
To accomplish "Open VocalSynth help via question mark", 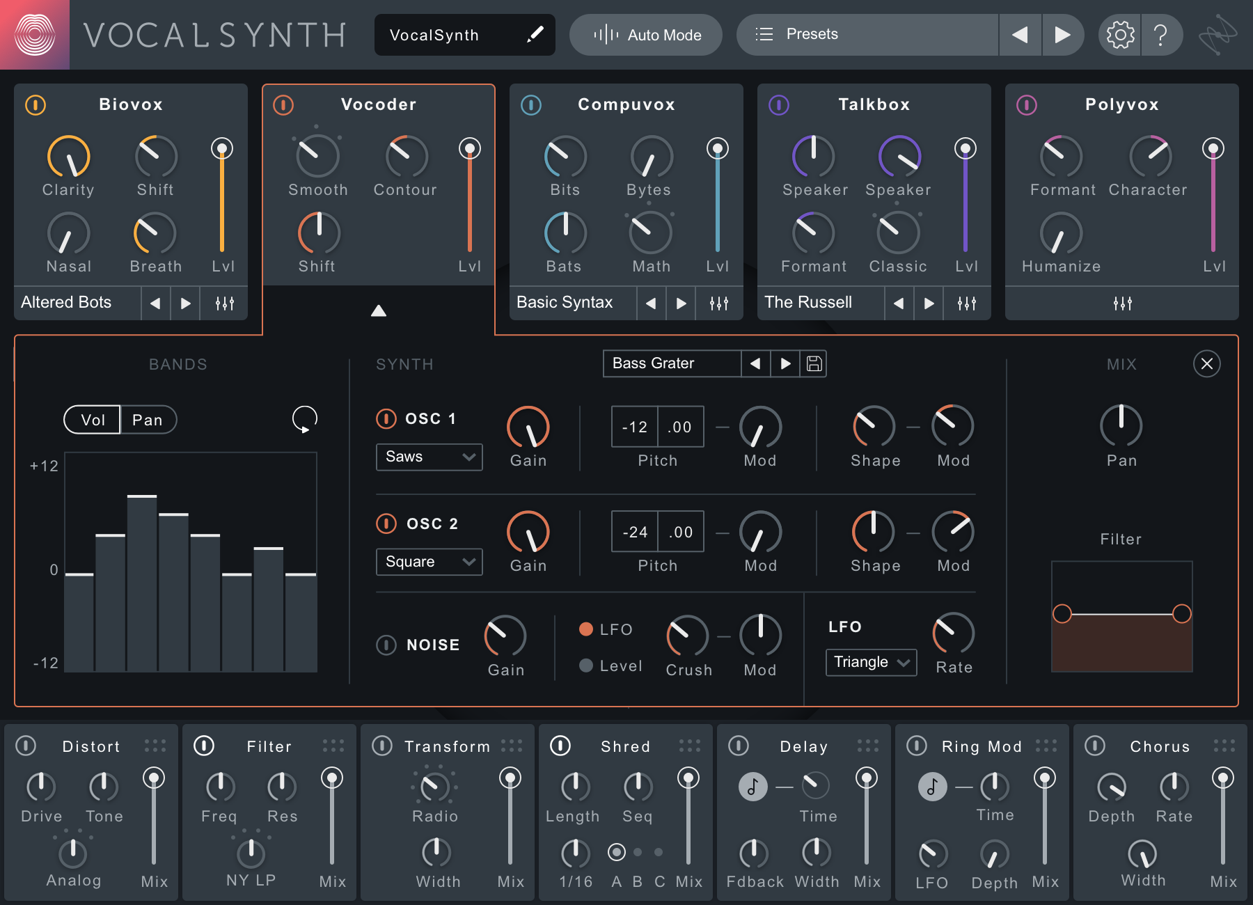I will pyautogui.click(x=1161, y=34).
